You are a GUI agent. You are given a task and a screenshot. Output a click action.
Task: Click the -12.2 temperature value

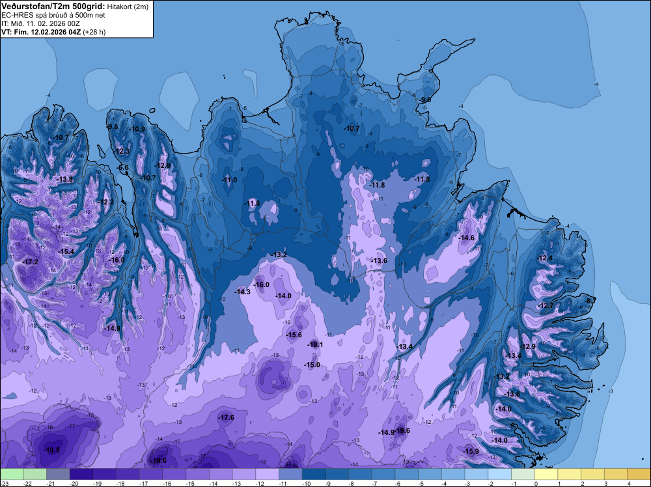(105, 202)
